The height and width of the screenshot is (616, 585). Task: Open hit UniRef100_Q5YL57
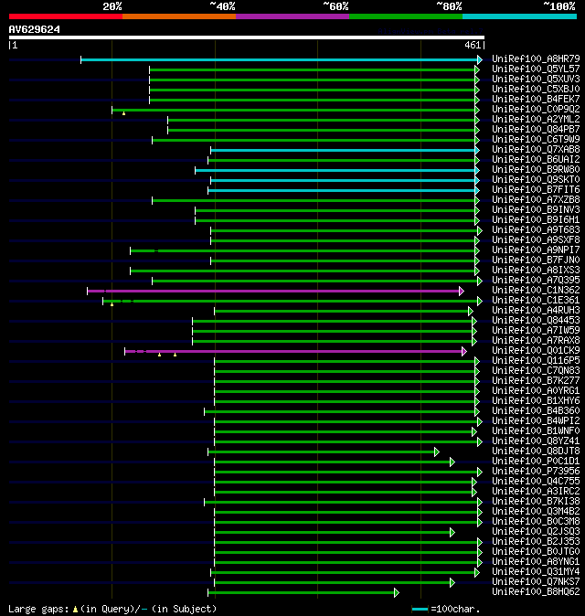click(536, 69)
